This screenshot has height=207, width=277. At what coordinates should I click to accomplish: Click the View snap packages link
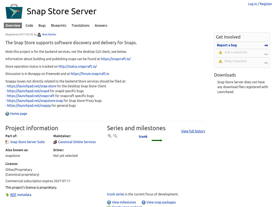[x=161, y=202]
